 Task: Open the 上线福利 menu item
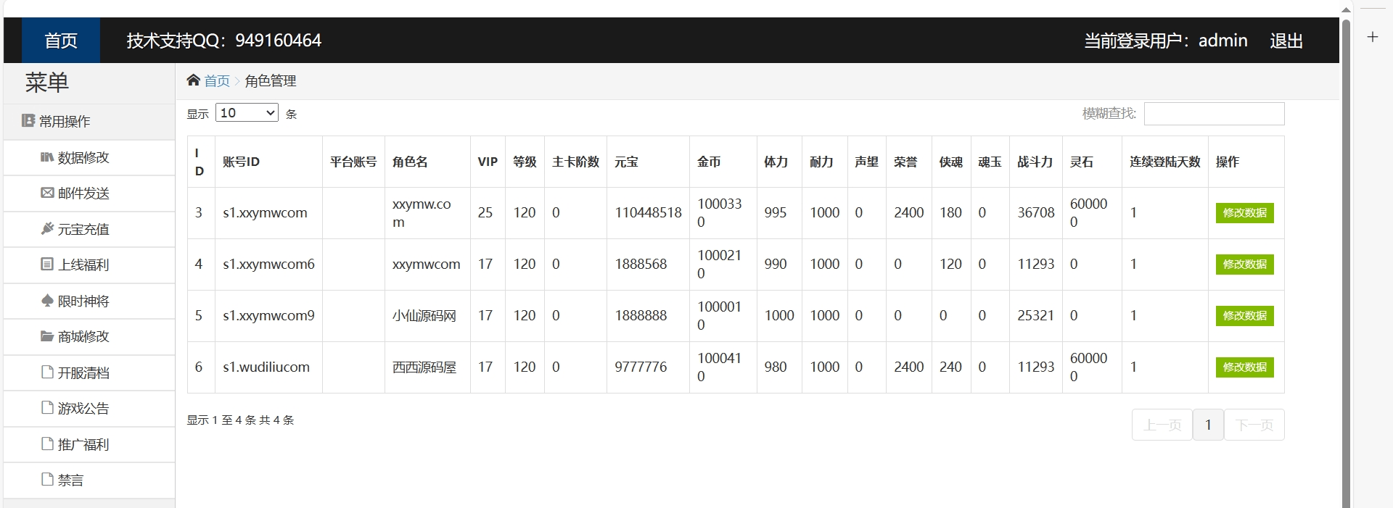click(89, 265)
